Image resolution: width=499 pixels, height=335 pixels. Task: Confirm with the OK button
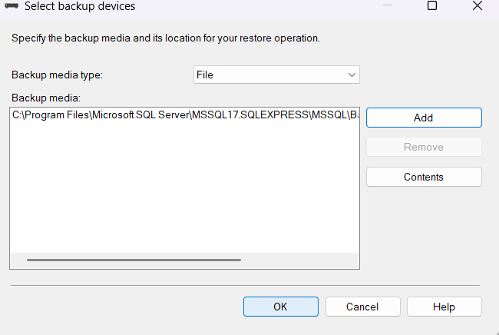(x=280, y=307)
